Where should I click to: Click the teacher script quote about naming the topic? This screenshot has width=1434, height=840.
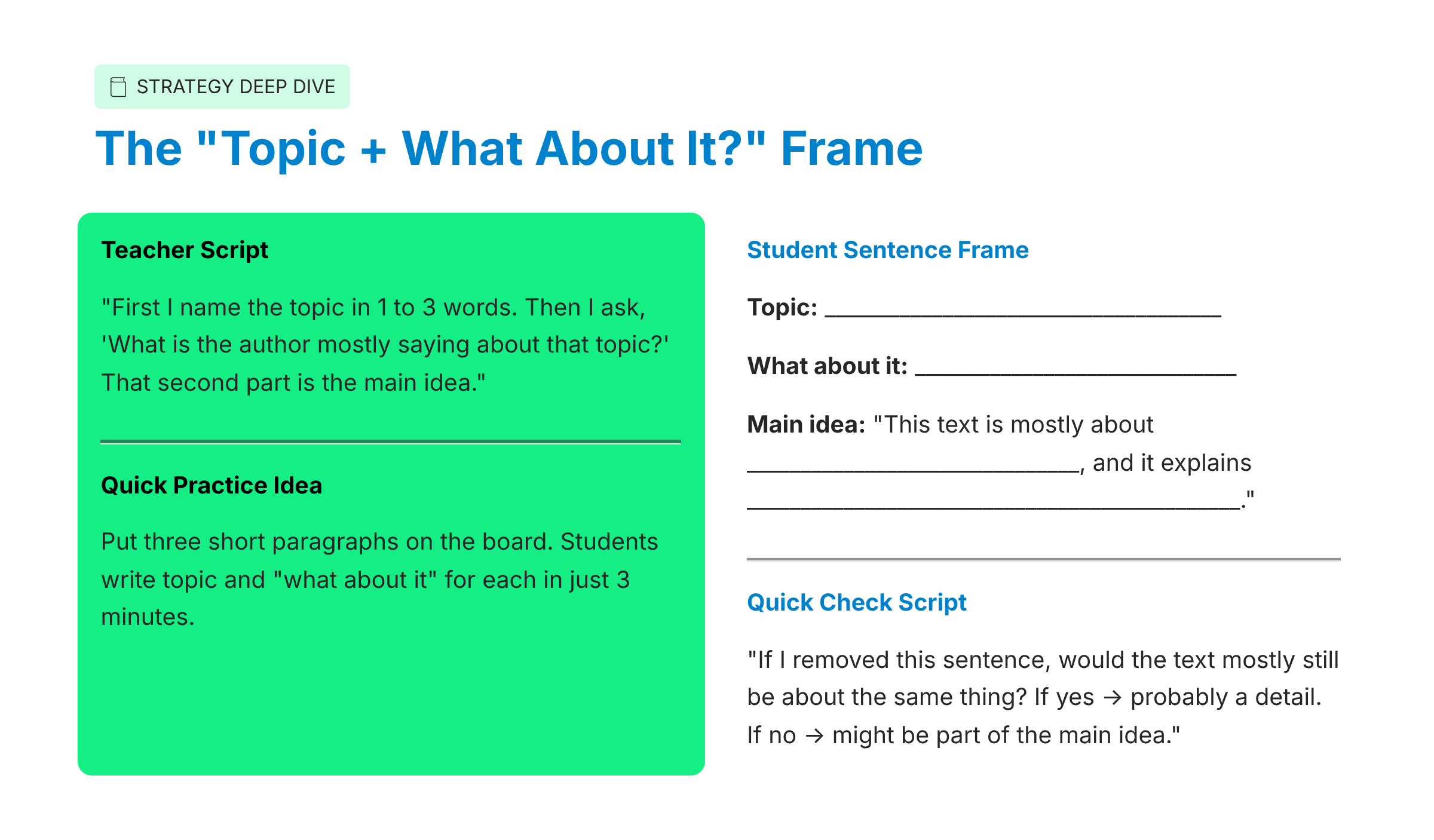(x=385, y=345)
